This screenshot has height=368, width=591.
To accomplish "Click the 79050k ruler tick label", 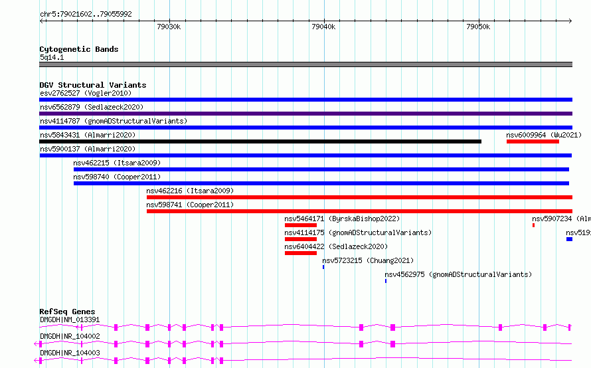I will [x=478, y=27].
